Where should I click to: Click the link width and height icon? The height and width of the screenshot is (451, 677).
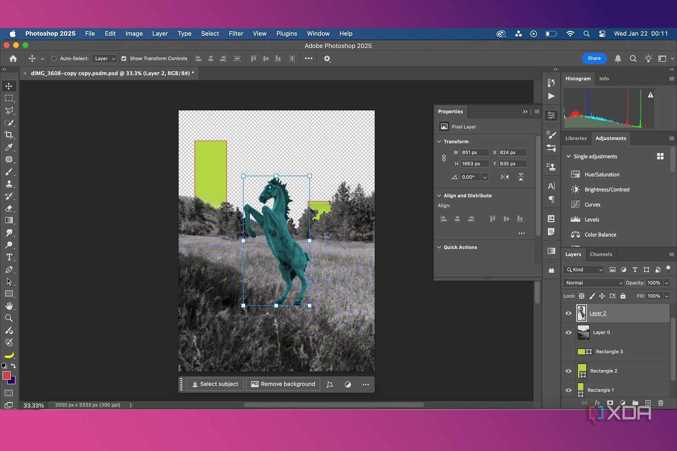(444, 158)
